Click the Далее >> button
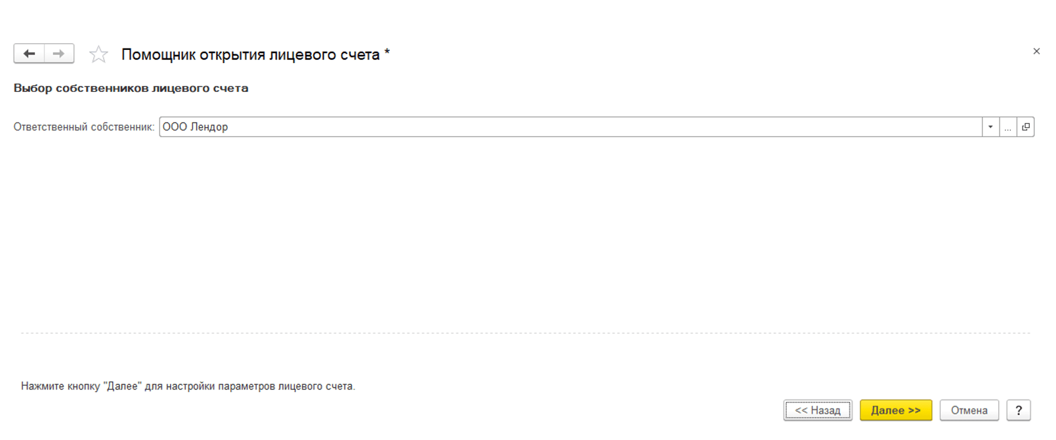The width and height of the screenshot is (1056, 440). 896,410
